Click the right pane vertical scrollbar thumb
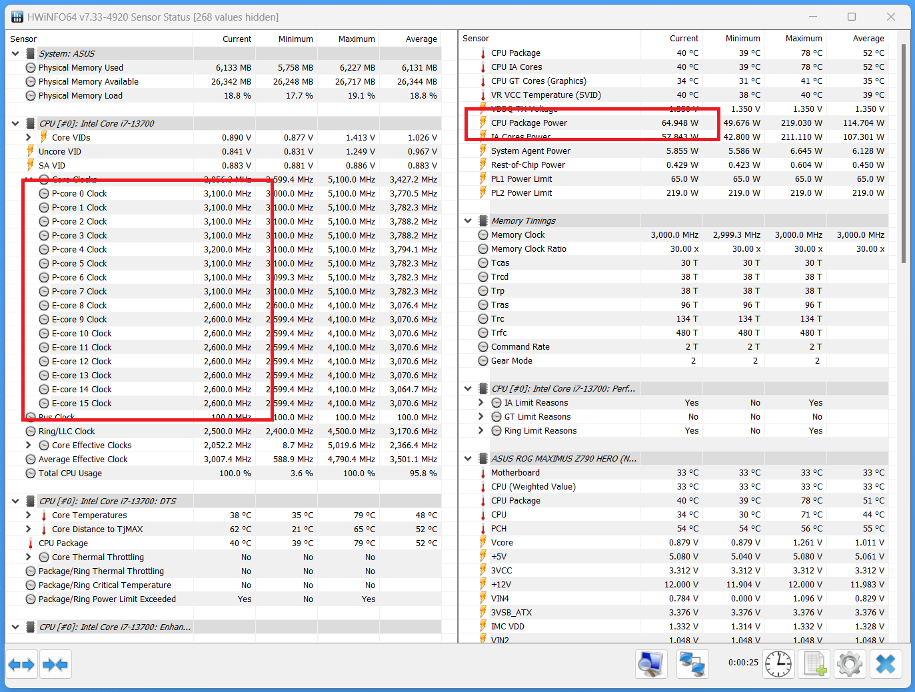The image size is (915, 692). [x=904, y=153]
